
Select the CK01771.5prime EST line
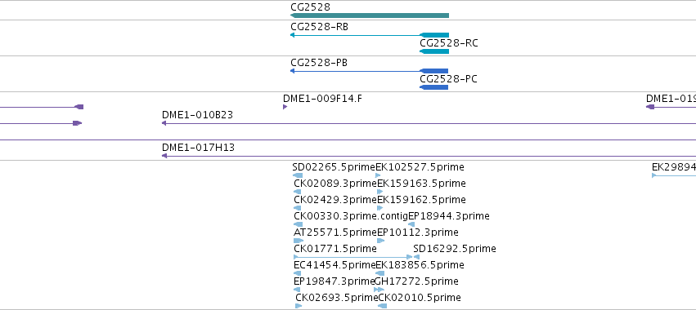[x=352, y=257]
